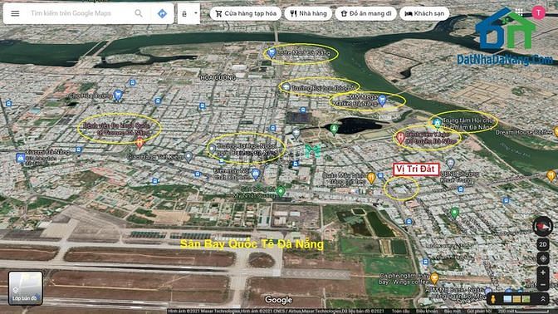Click the Y học cổ truyền hospital H pin
The image size is (558, 314).
(x=400, y=138)
